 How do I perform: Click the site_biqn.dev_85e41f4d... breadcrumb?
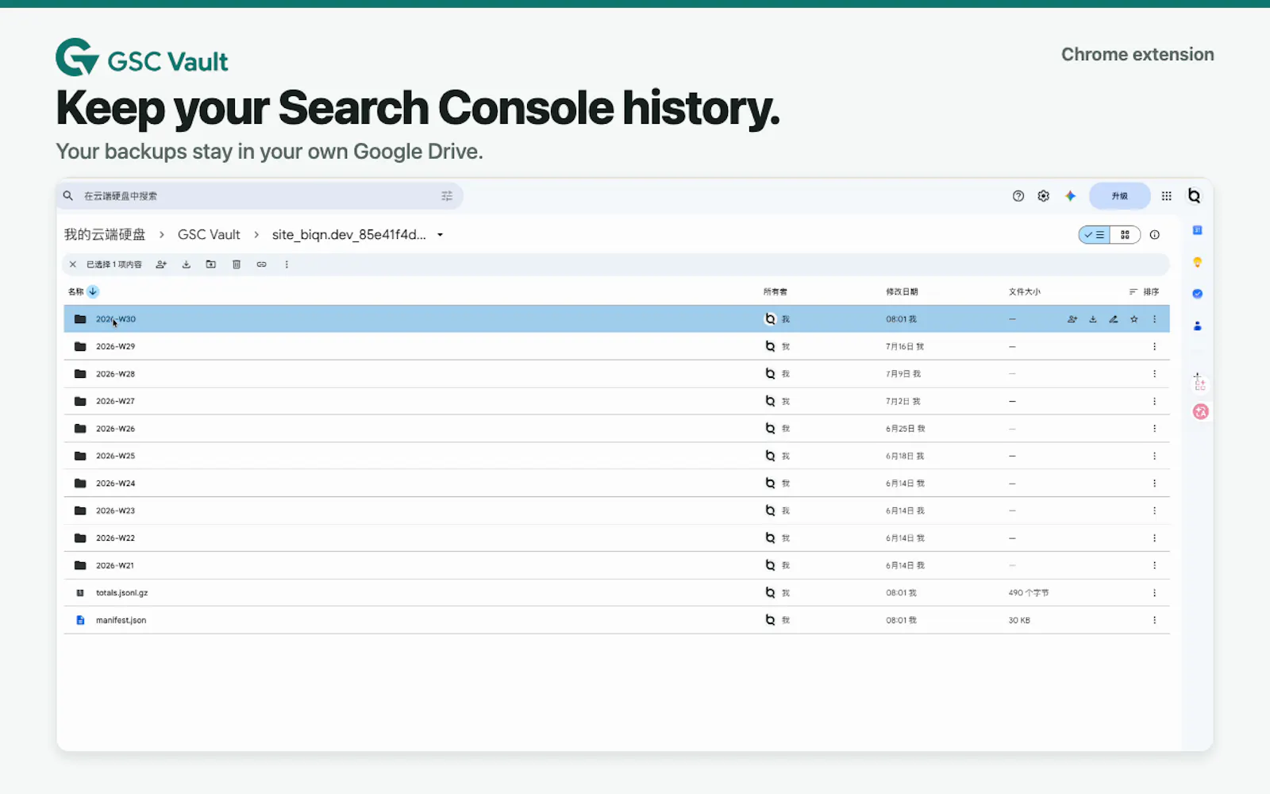click(348, 234)
